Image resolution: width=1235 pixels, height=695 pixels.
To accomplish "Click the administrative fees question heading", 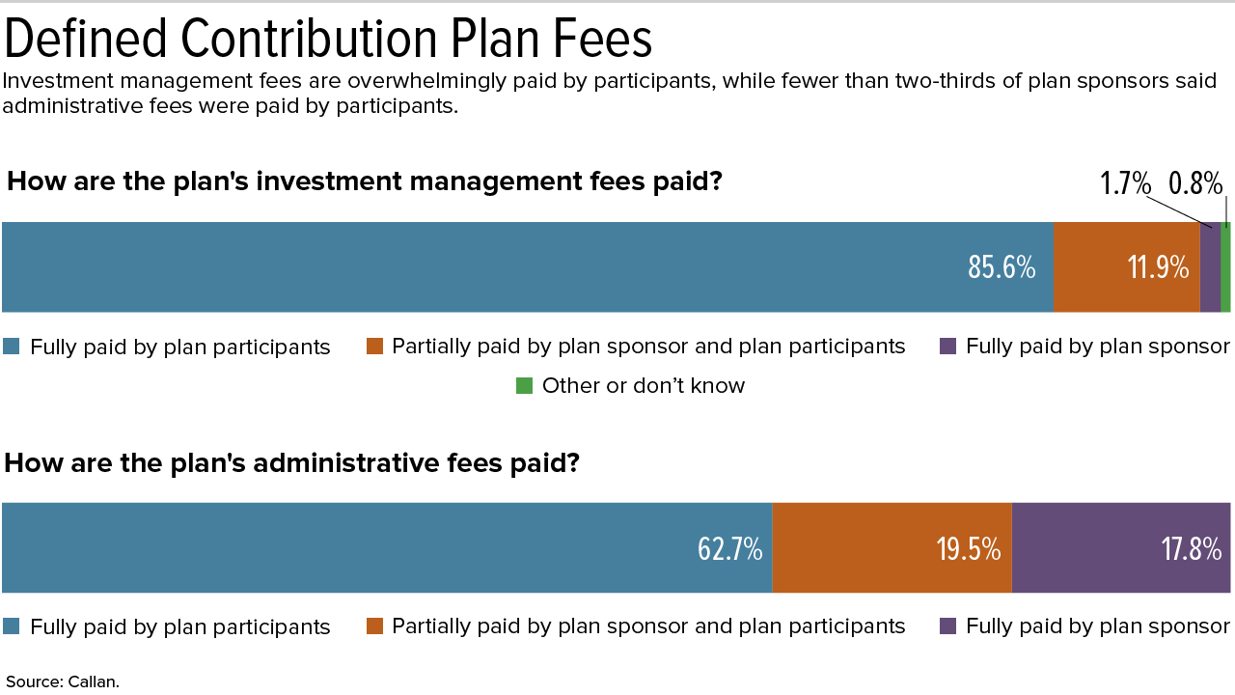I will click(291, 463).
